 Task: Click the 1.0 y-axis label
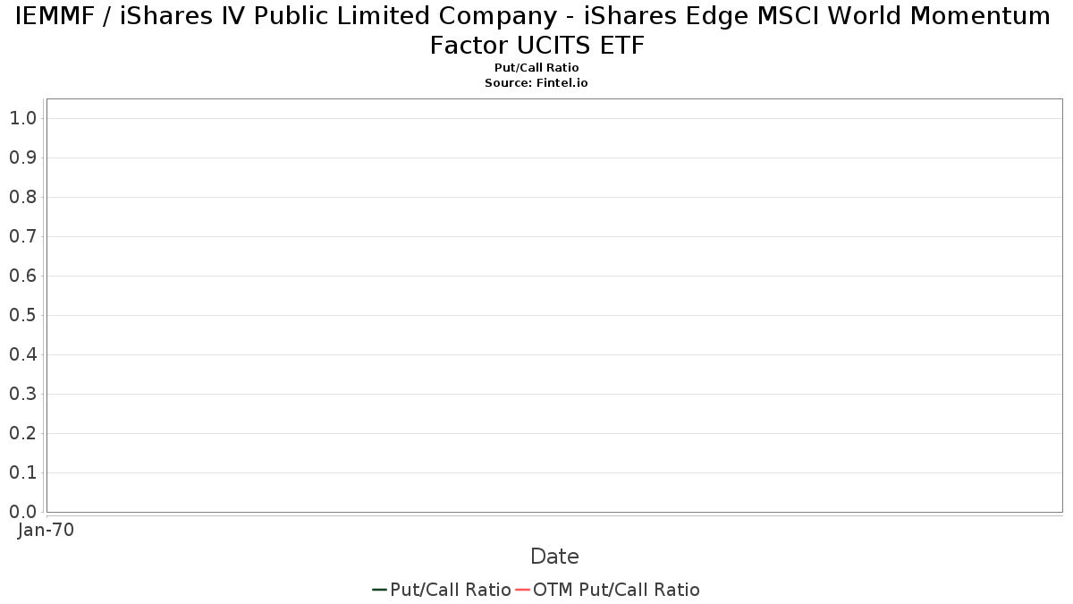coord(22,118)
